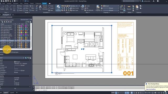Open the Manage ribbon tab
This screenshot has height=94, width=168.
[26, 3]
